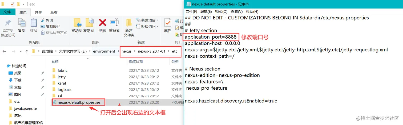Select the logback folder
Screen dimensions: 403x125
point(65,90)
